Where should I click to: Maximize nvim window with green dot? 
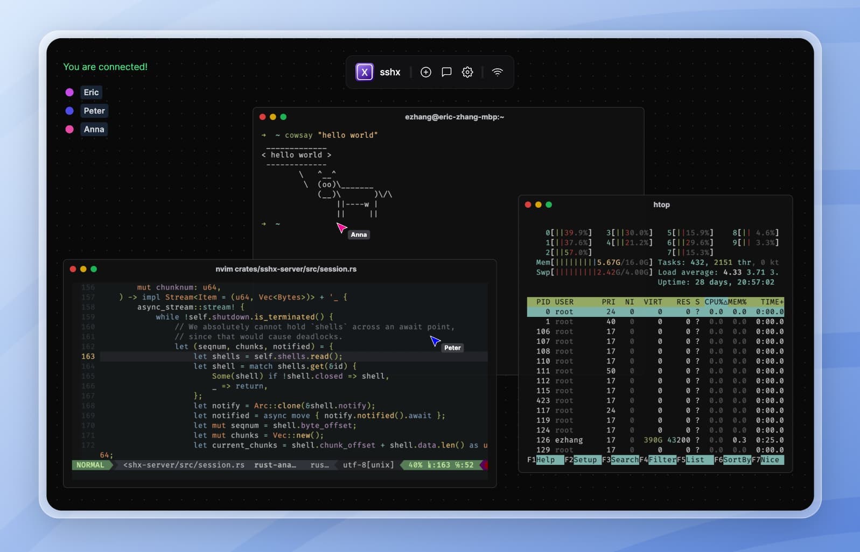point(94,269)
